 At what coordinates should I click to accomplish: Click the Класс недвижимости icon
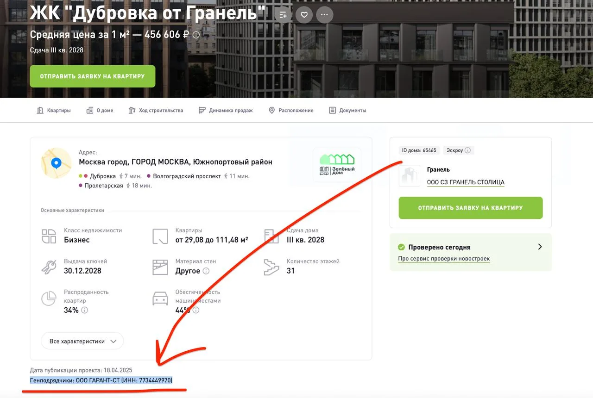(49, 236)
